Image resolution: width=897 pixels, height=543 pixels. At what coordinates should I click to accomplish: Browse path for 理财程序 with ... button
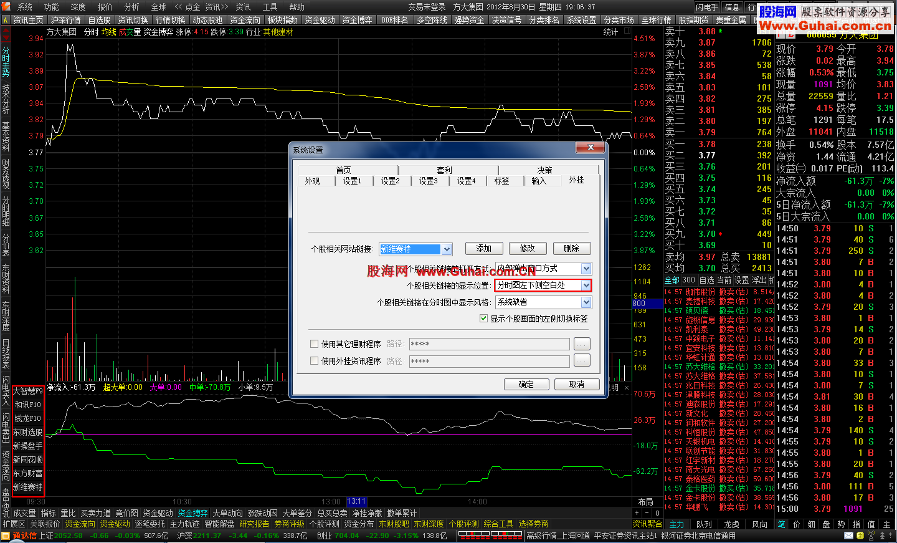click(x=582, y=344)
